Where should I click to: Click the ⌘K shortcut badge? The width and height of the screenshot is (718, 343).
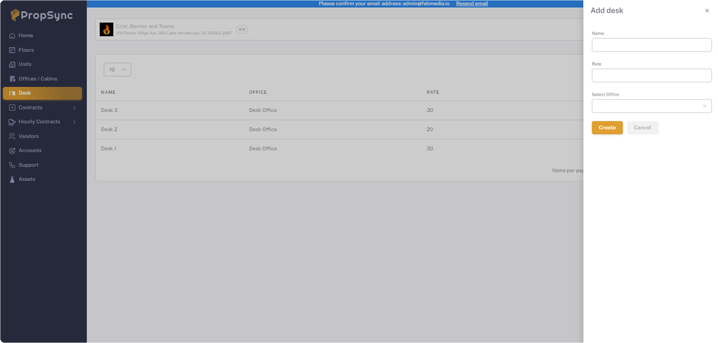tap(242, 30)
